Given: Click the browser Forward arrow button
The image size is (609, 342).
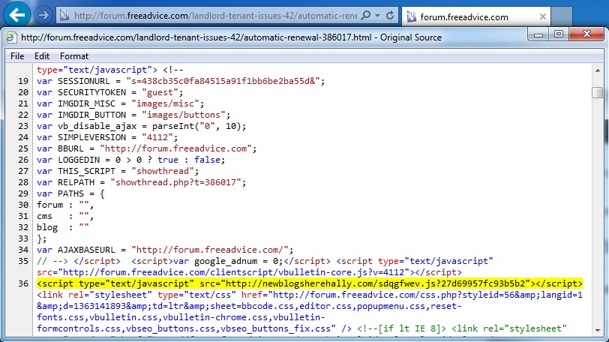Looking at the screenshot, I should coord(44,15).
